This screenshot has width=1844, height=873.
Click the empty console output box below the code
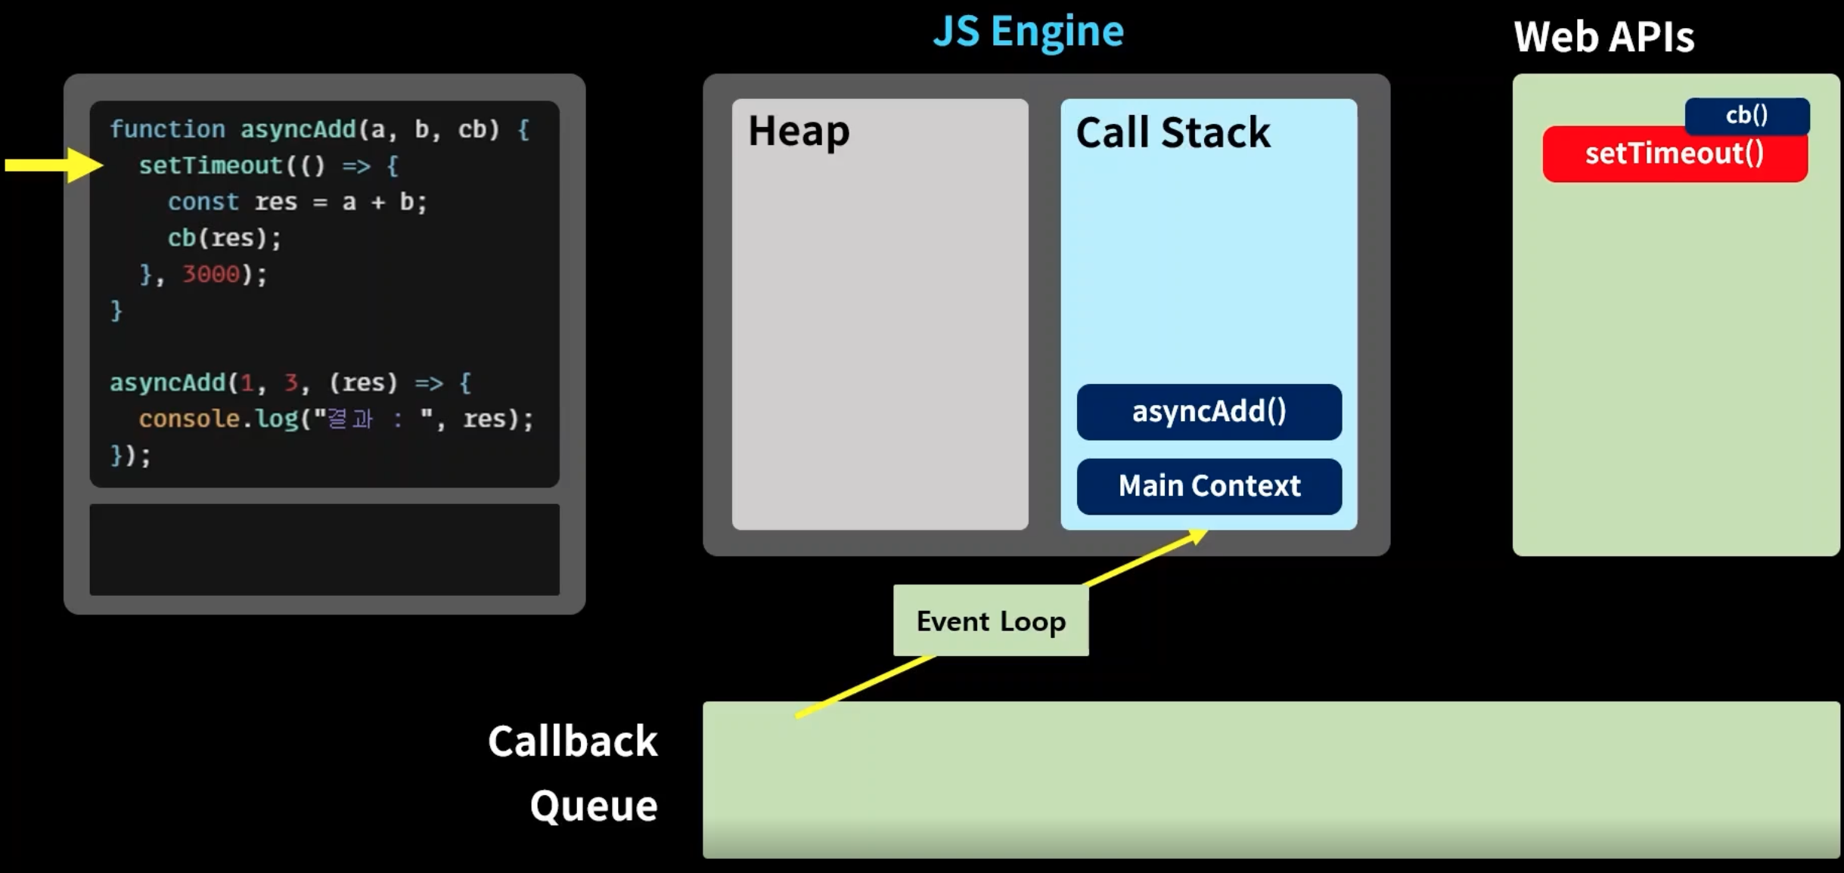point(324,549)
